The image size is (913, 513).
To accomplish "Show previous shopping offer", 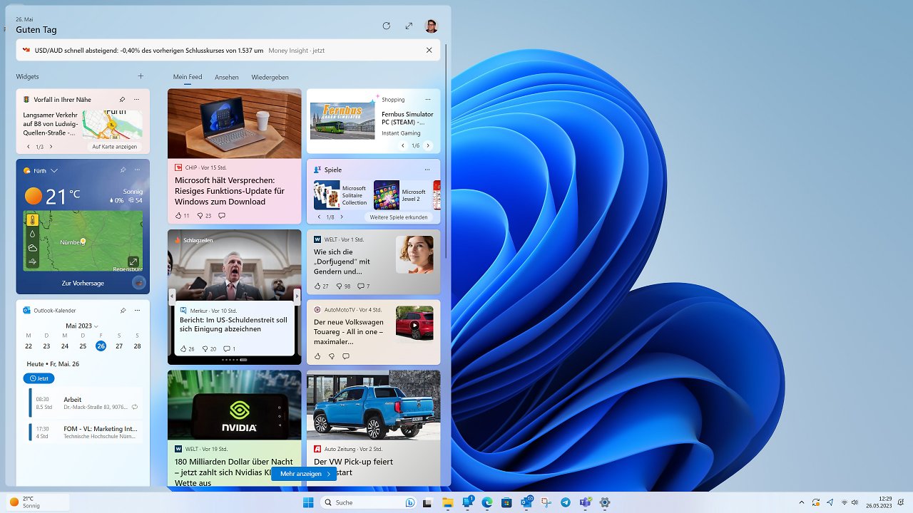I will (x=403, y=145).
